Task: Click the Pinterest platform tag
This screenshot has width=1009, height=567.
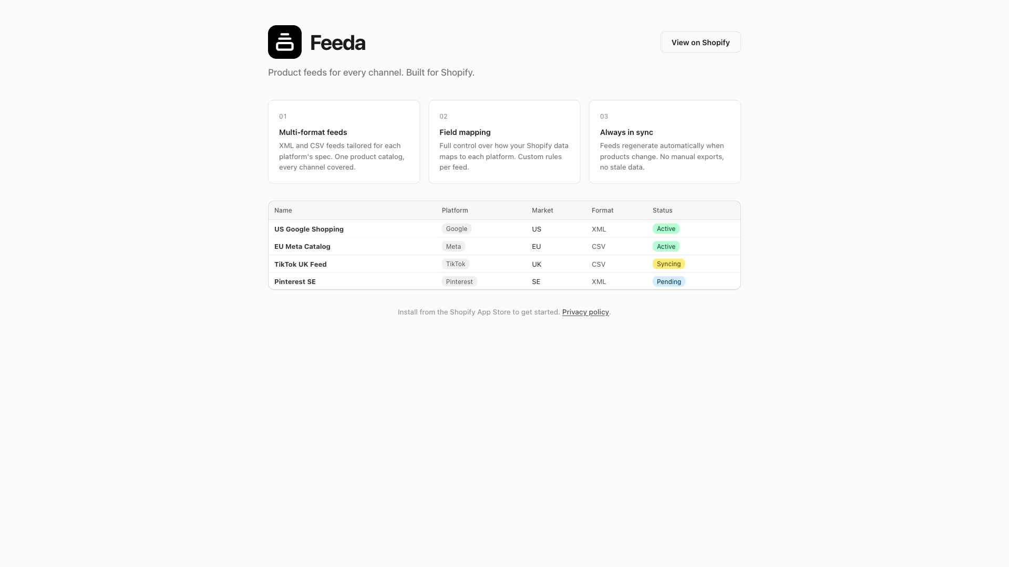Action: tap(459, 282)
